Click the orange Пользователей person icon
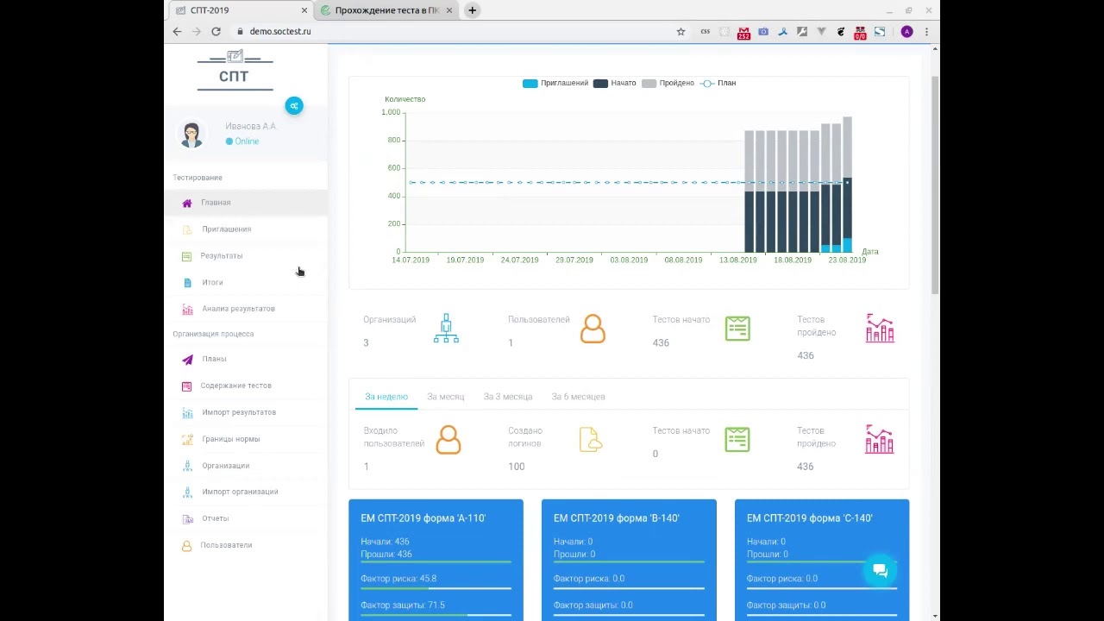Viewport: 1104px width, 621px height. tap(593, 329)
